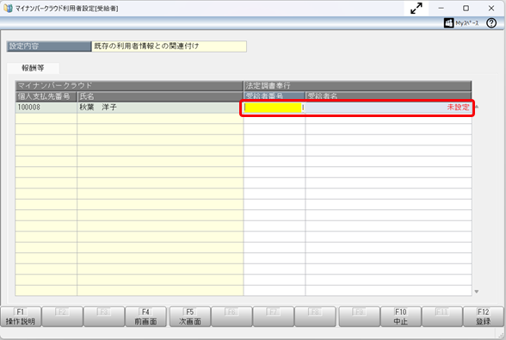Register with F12 登録 button

pos(484,317)
